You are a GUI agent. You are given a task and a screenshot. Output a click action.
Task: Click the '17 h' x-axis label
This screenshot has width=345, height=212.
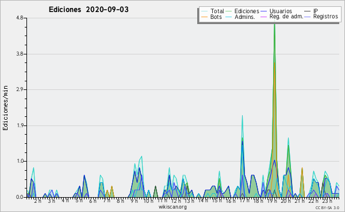click(x=244, y=201)
